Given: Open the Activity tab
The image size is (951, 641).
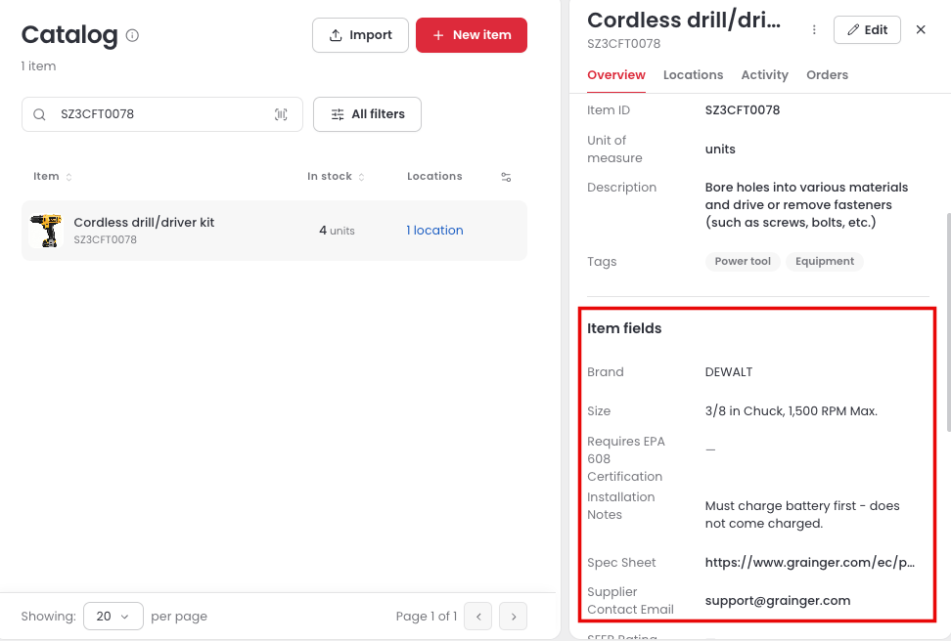Looking at the screenshot, I should [x=765, y=75].
